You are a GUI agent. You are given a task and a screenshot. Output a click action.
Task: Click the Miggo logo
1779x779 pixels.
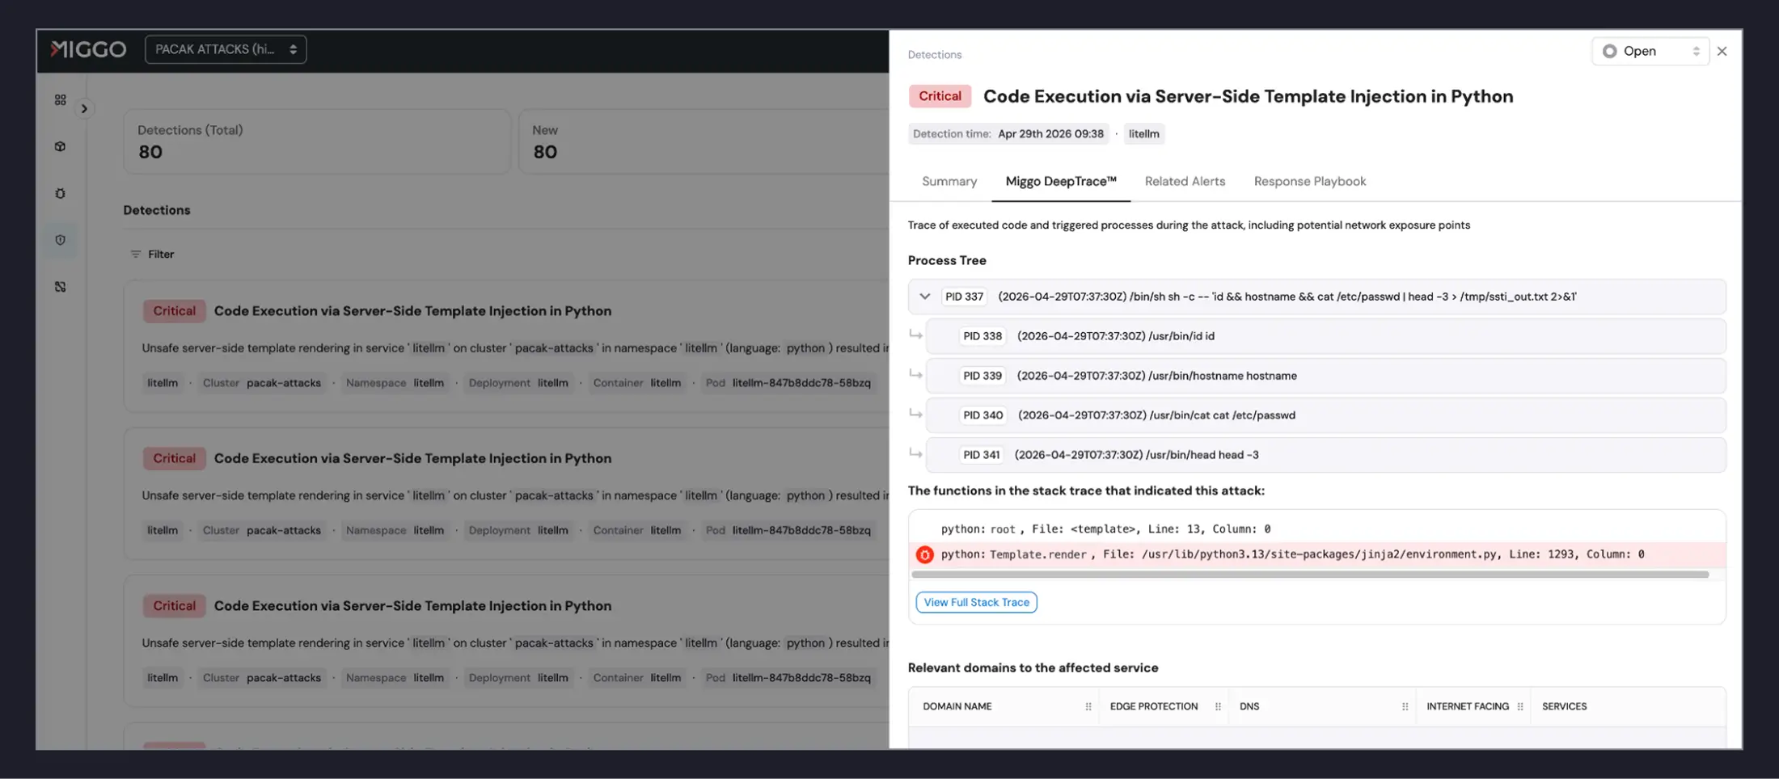coord(88,49)
